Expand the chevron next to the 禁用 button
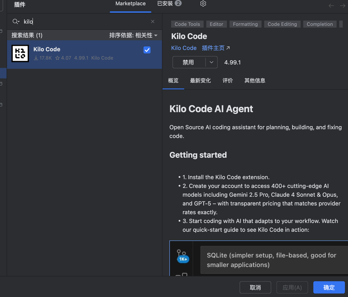Viewport: 348px width, 297px height. tap(211, 62)
